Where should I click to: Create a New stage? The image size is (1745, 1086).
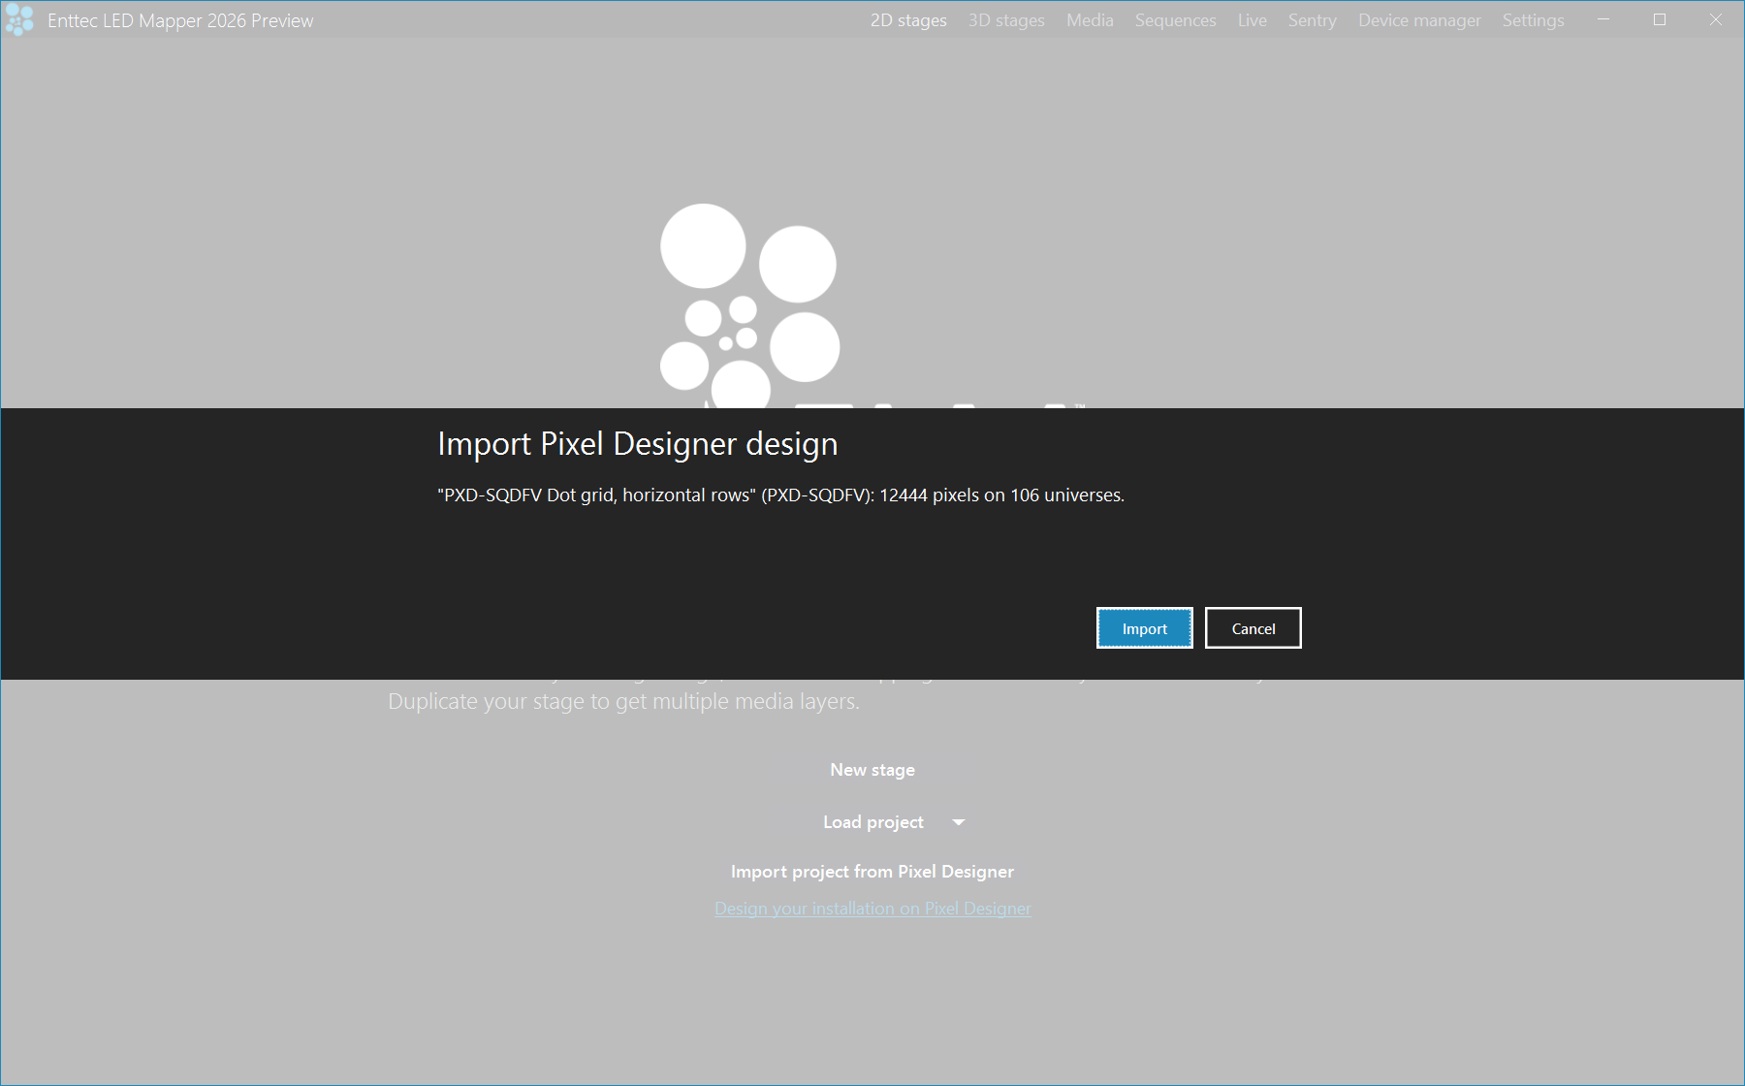(x=872, y=770)
